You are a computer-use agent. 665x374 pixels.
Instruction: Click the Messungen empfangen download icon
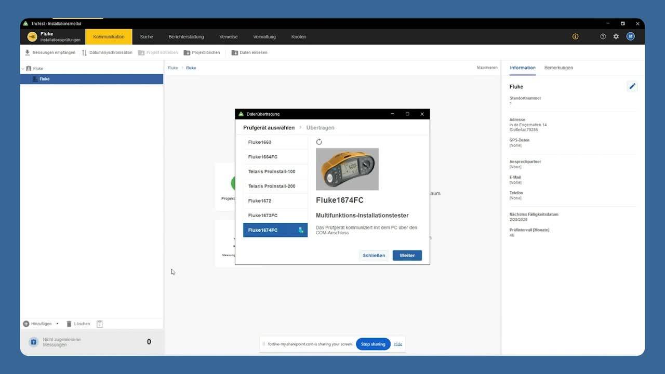pyautogui.click(x=28, y=52)
